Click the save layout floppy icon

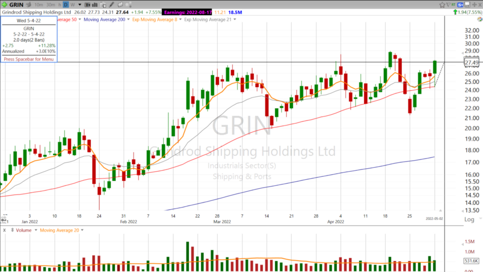coord(467,5)
